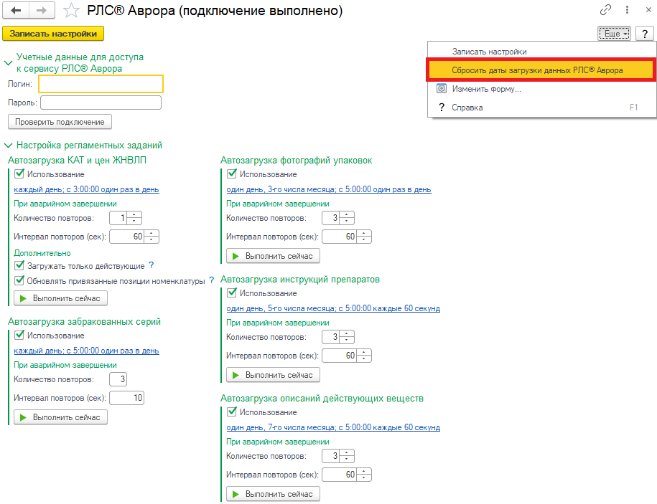
Task: Toggle 'Использование' for фотографий упаковок
Action: 232,173
